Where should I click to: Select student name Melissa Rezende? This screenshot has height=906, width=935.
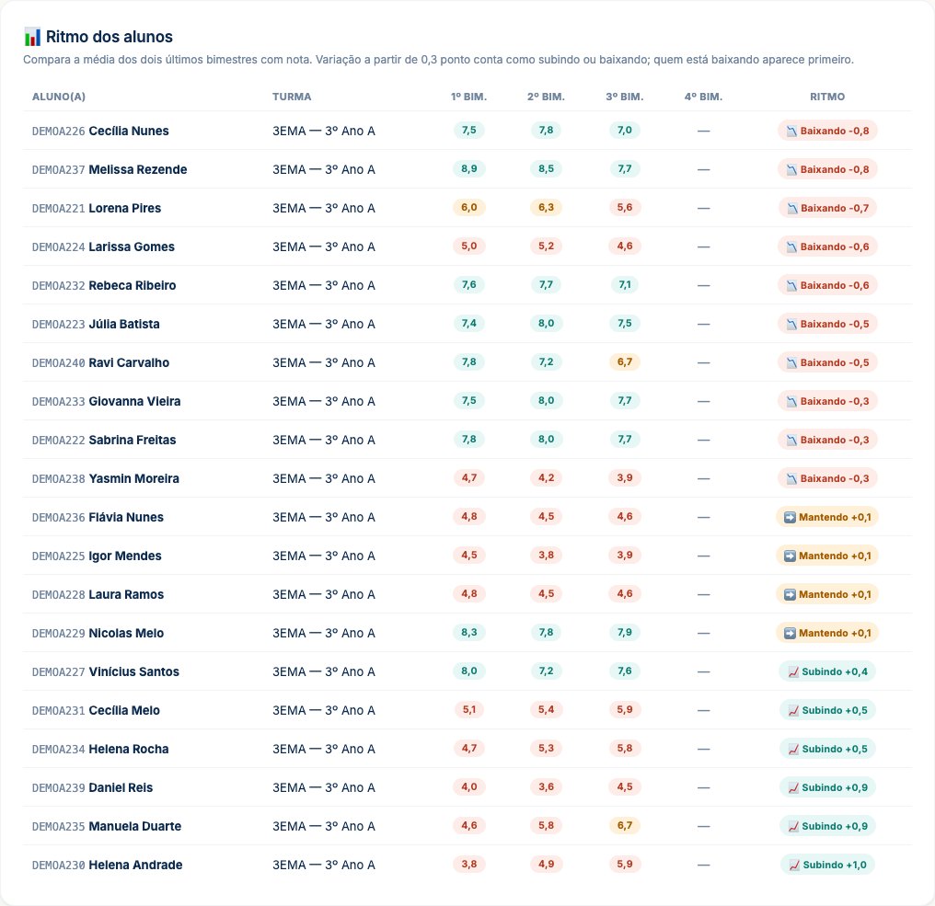pyautogui.click(x=138, y=170)
